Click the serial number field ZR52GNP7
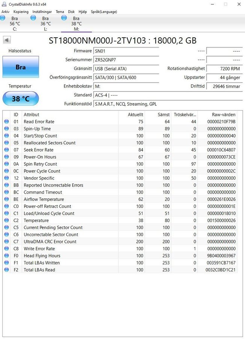Image resolution: width=245 pixels, height=339 pixels. pos(126,60)
